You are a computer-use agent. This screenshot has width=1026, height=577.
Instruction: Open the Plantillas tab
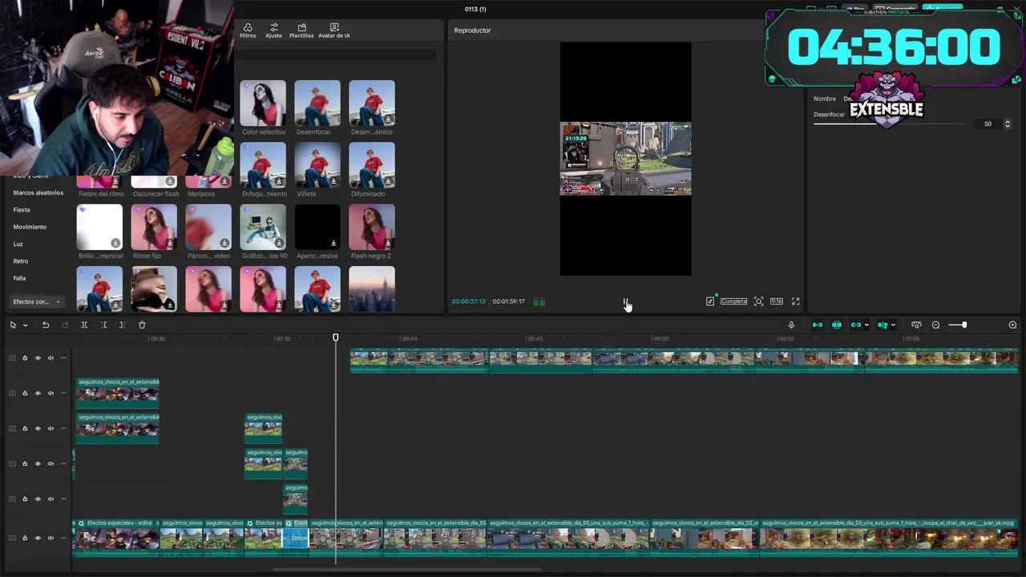pyautogui.click(x=301, y=30)
